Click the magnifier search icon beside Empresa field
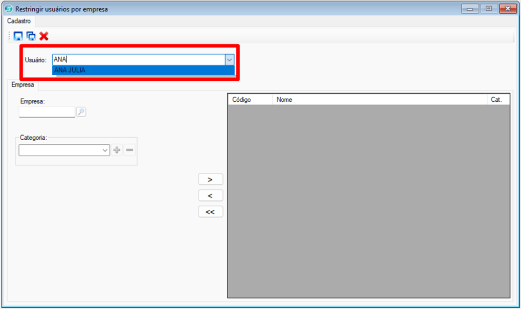The image size is (521, 309). coord(81,112)
